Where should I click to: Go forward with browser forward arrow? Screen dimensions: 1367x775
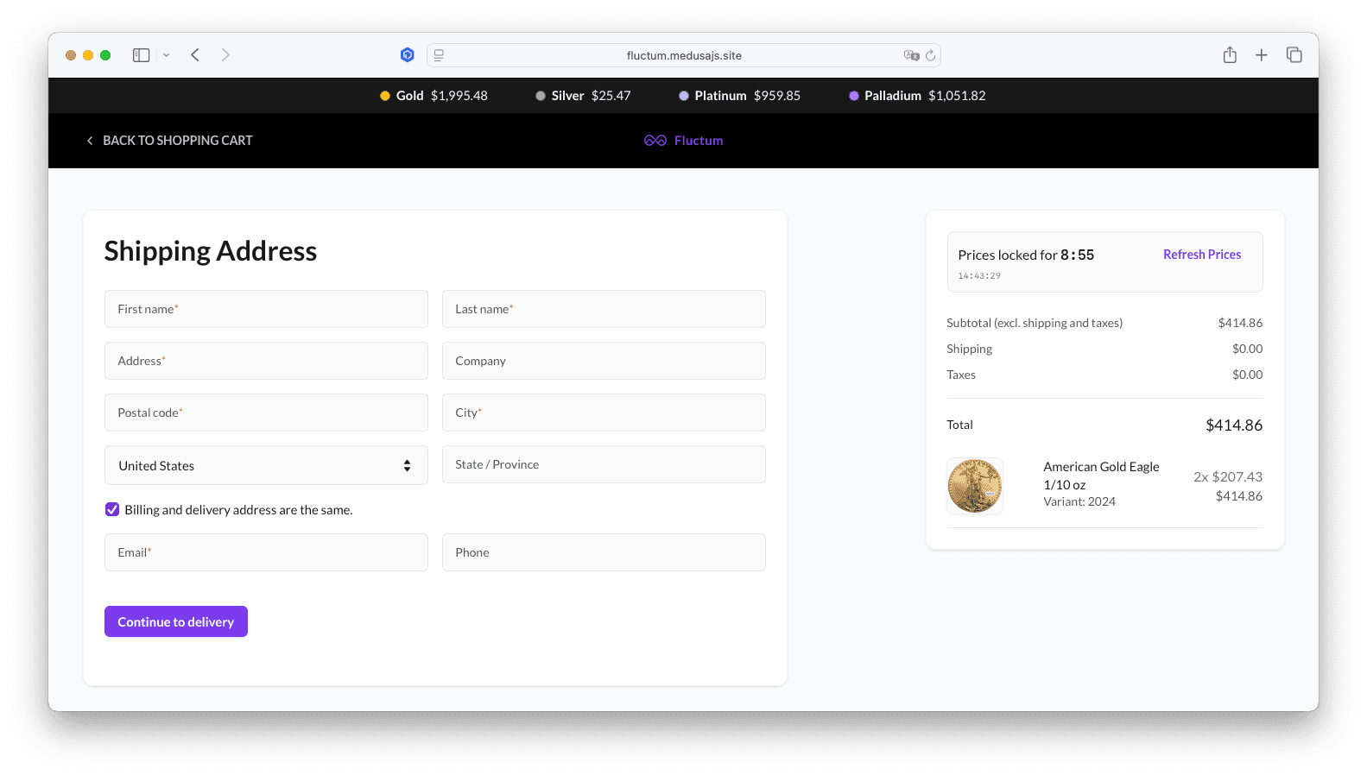[x=225, y=55]
